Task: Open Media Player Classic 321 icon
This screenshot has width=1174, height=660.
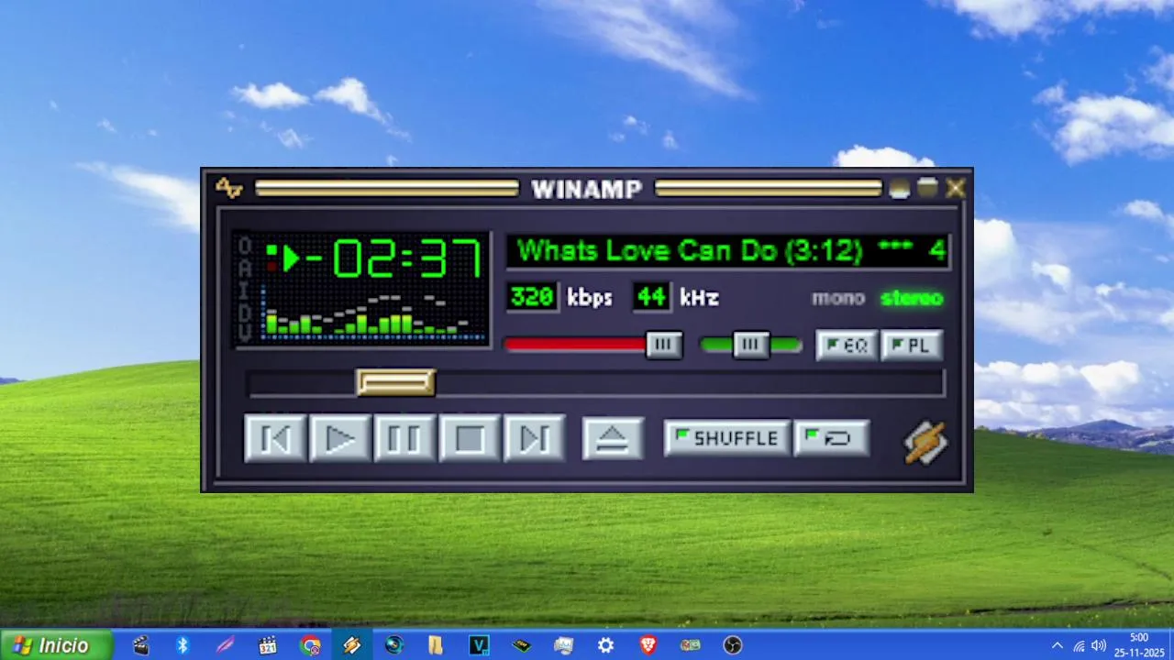Action: pos(267,645)
